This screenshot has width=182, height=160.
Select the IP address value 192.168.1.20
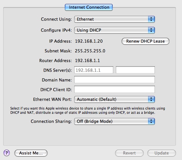click(89, 41)
